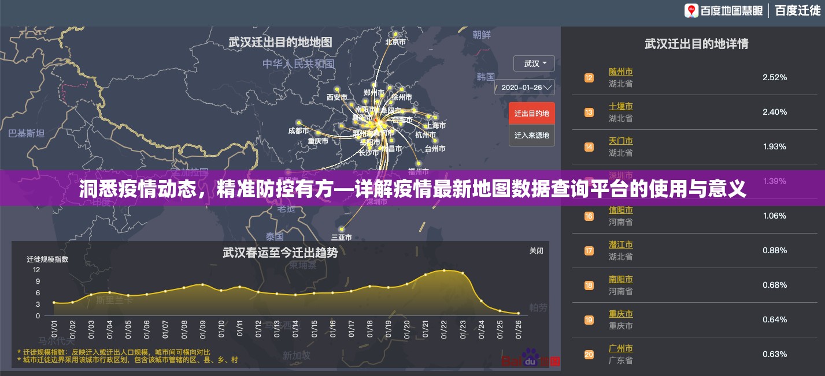The width and height of the screenshot is (825, 376).
Task: Click rank 14 badge beside 天门市
Action: click(x=589, y=147)
